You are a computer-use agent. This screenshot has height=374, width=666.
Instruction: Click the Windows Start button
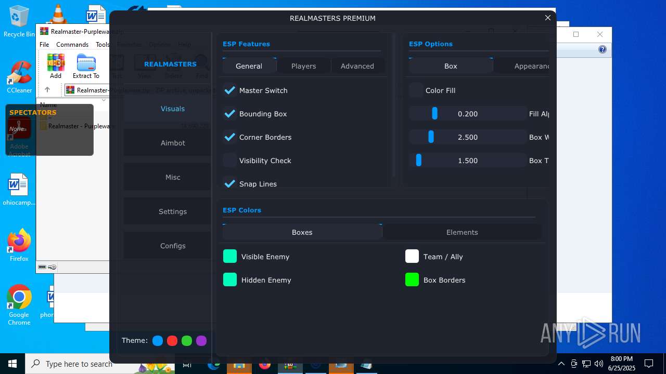(x=12, y=364)
